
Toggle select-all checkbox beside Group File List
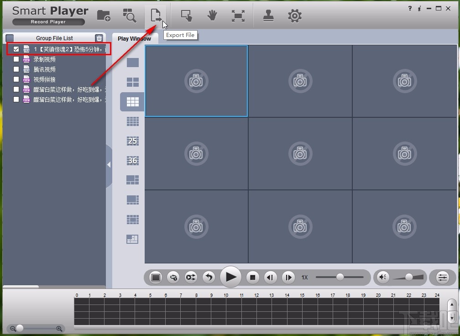point(10,38)
